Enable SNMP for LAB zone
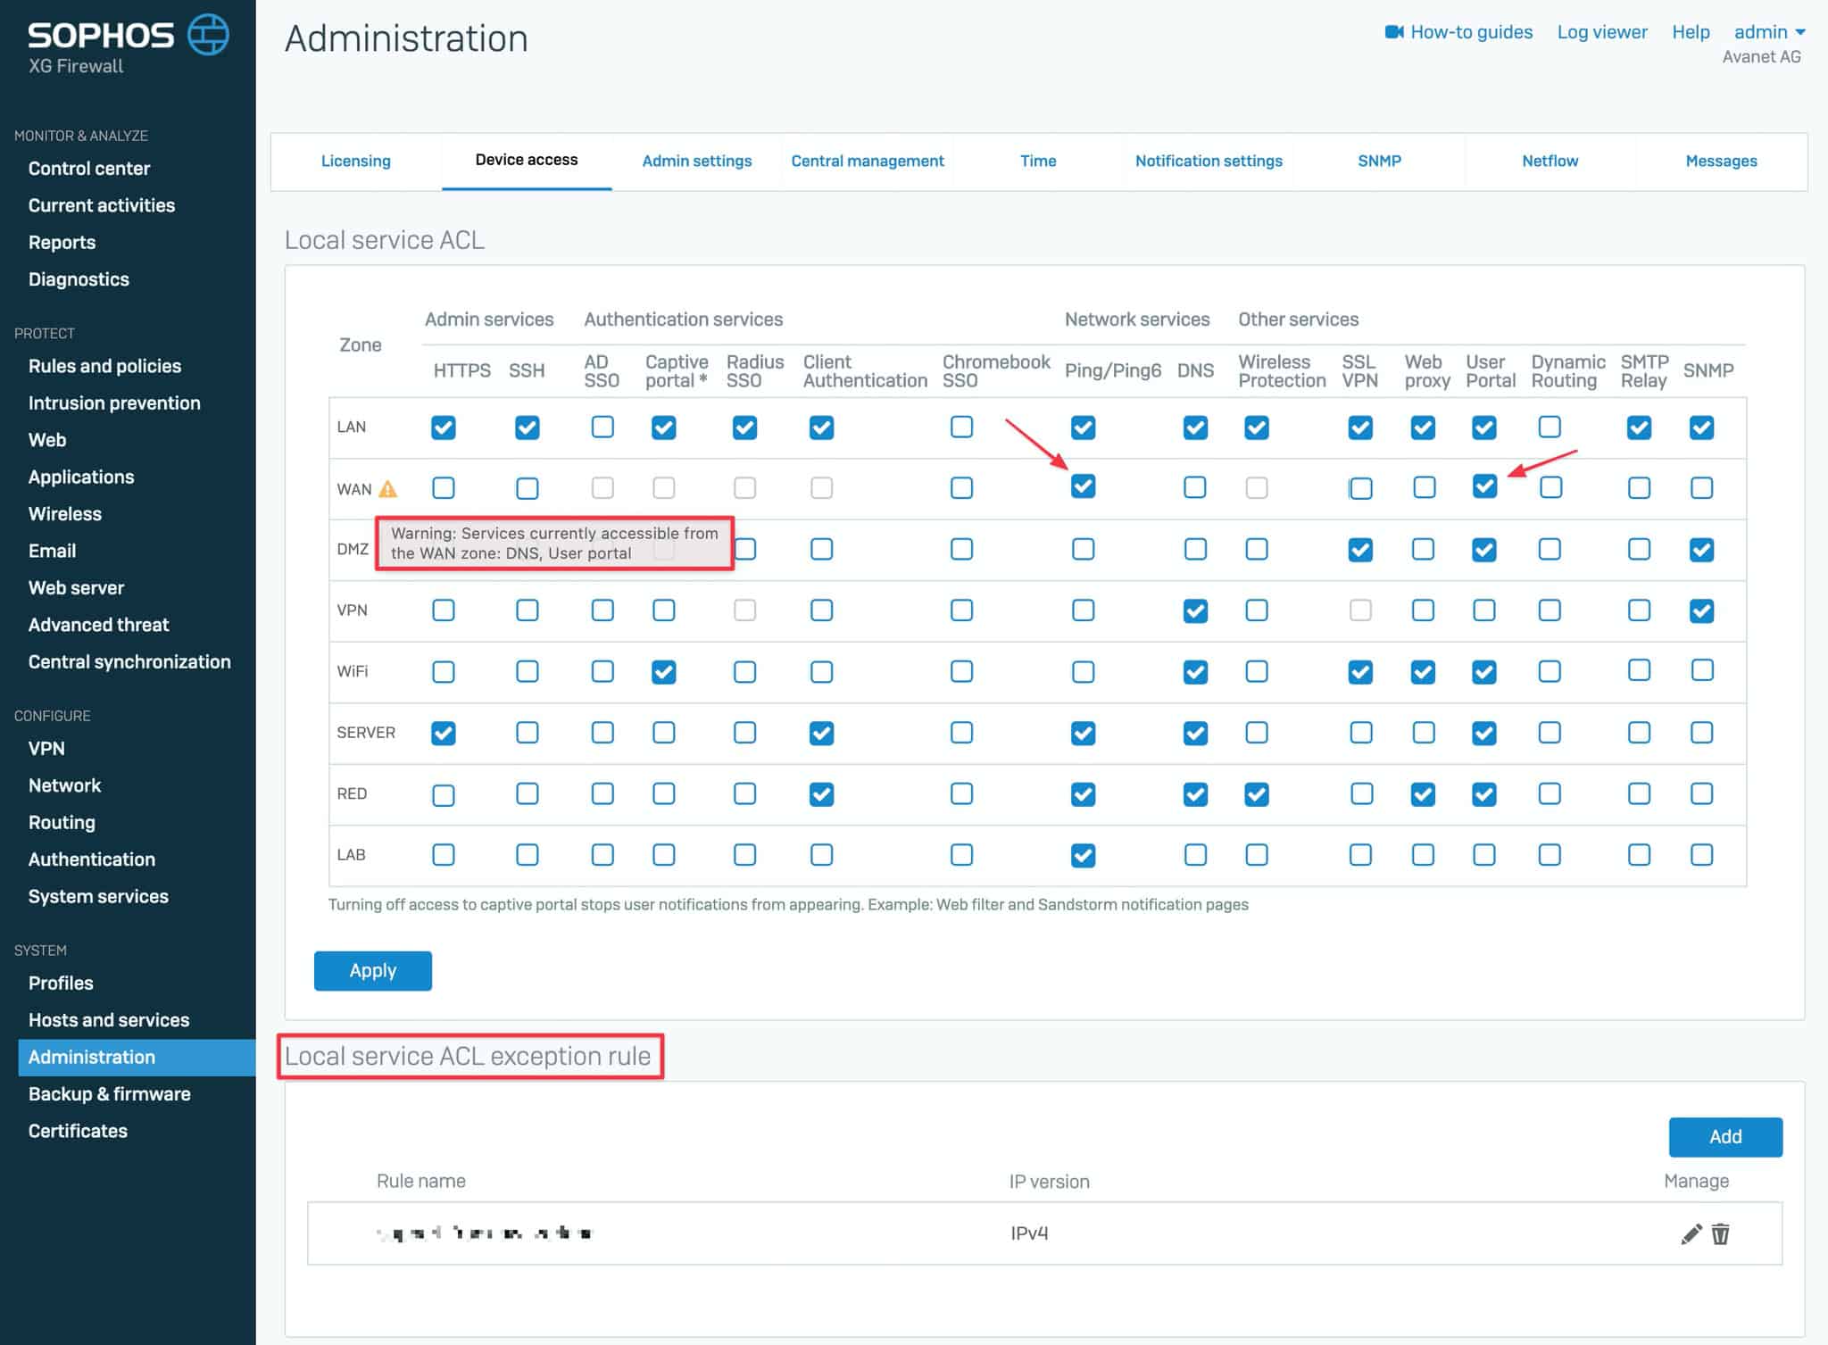The width and height of the screenshot is (1828, 1345). [x=1701, y=855]
